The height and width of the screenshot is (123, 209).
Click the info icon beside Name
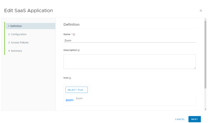coord(74,34)
